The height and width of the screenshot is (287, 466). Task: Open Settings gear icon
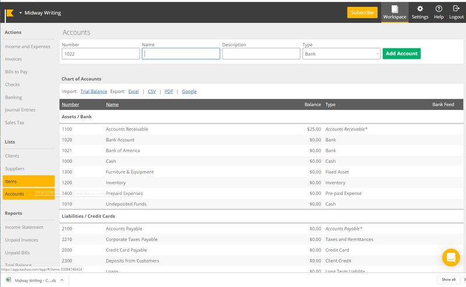pos(419,9)
